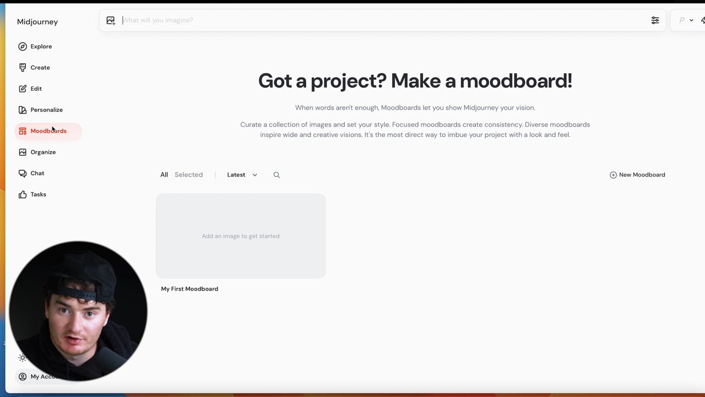The height and width of the screenshot is (397, 705).
Task: Open prompt settings sliders icon
Action: pyautogui.click(x=655, y=20)
